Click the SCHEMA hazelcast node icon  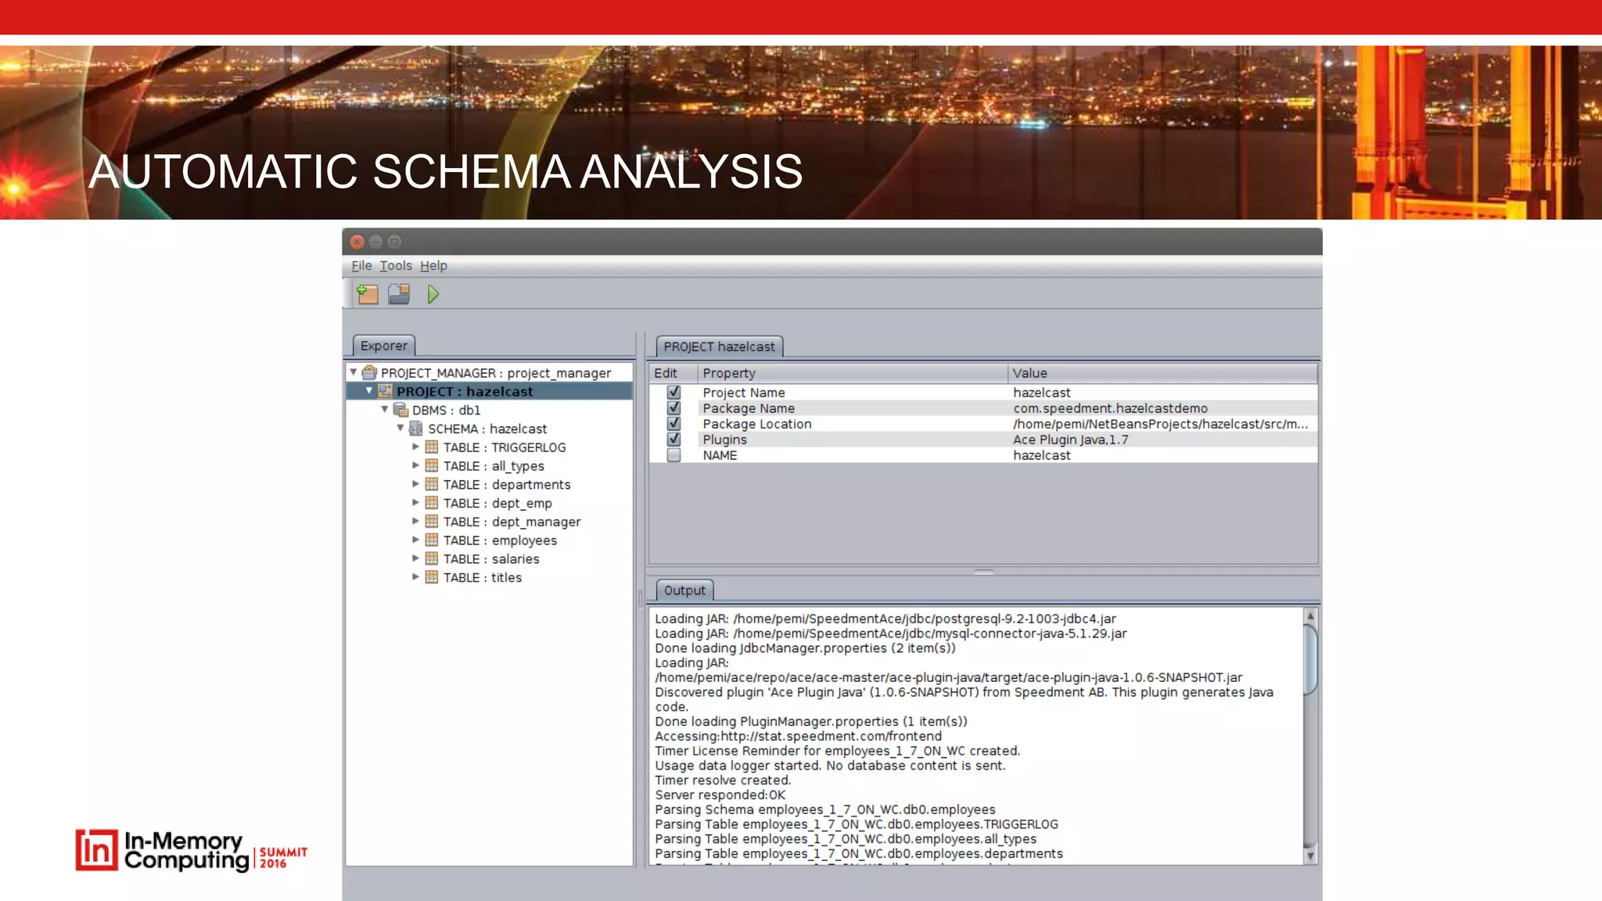pos(416,429)
